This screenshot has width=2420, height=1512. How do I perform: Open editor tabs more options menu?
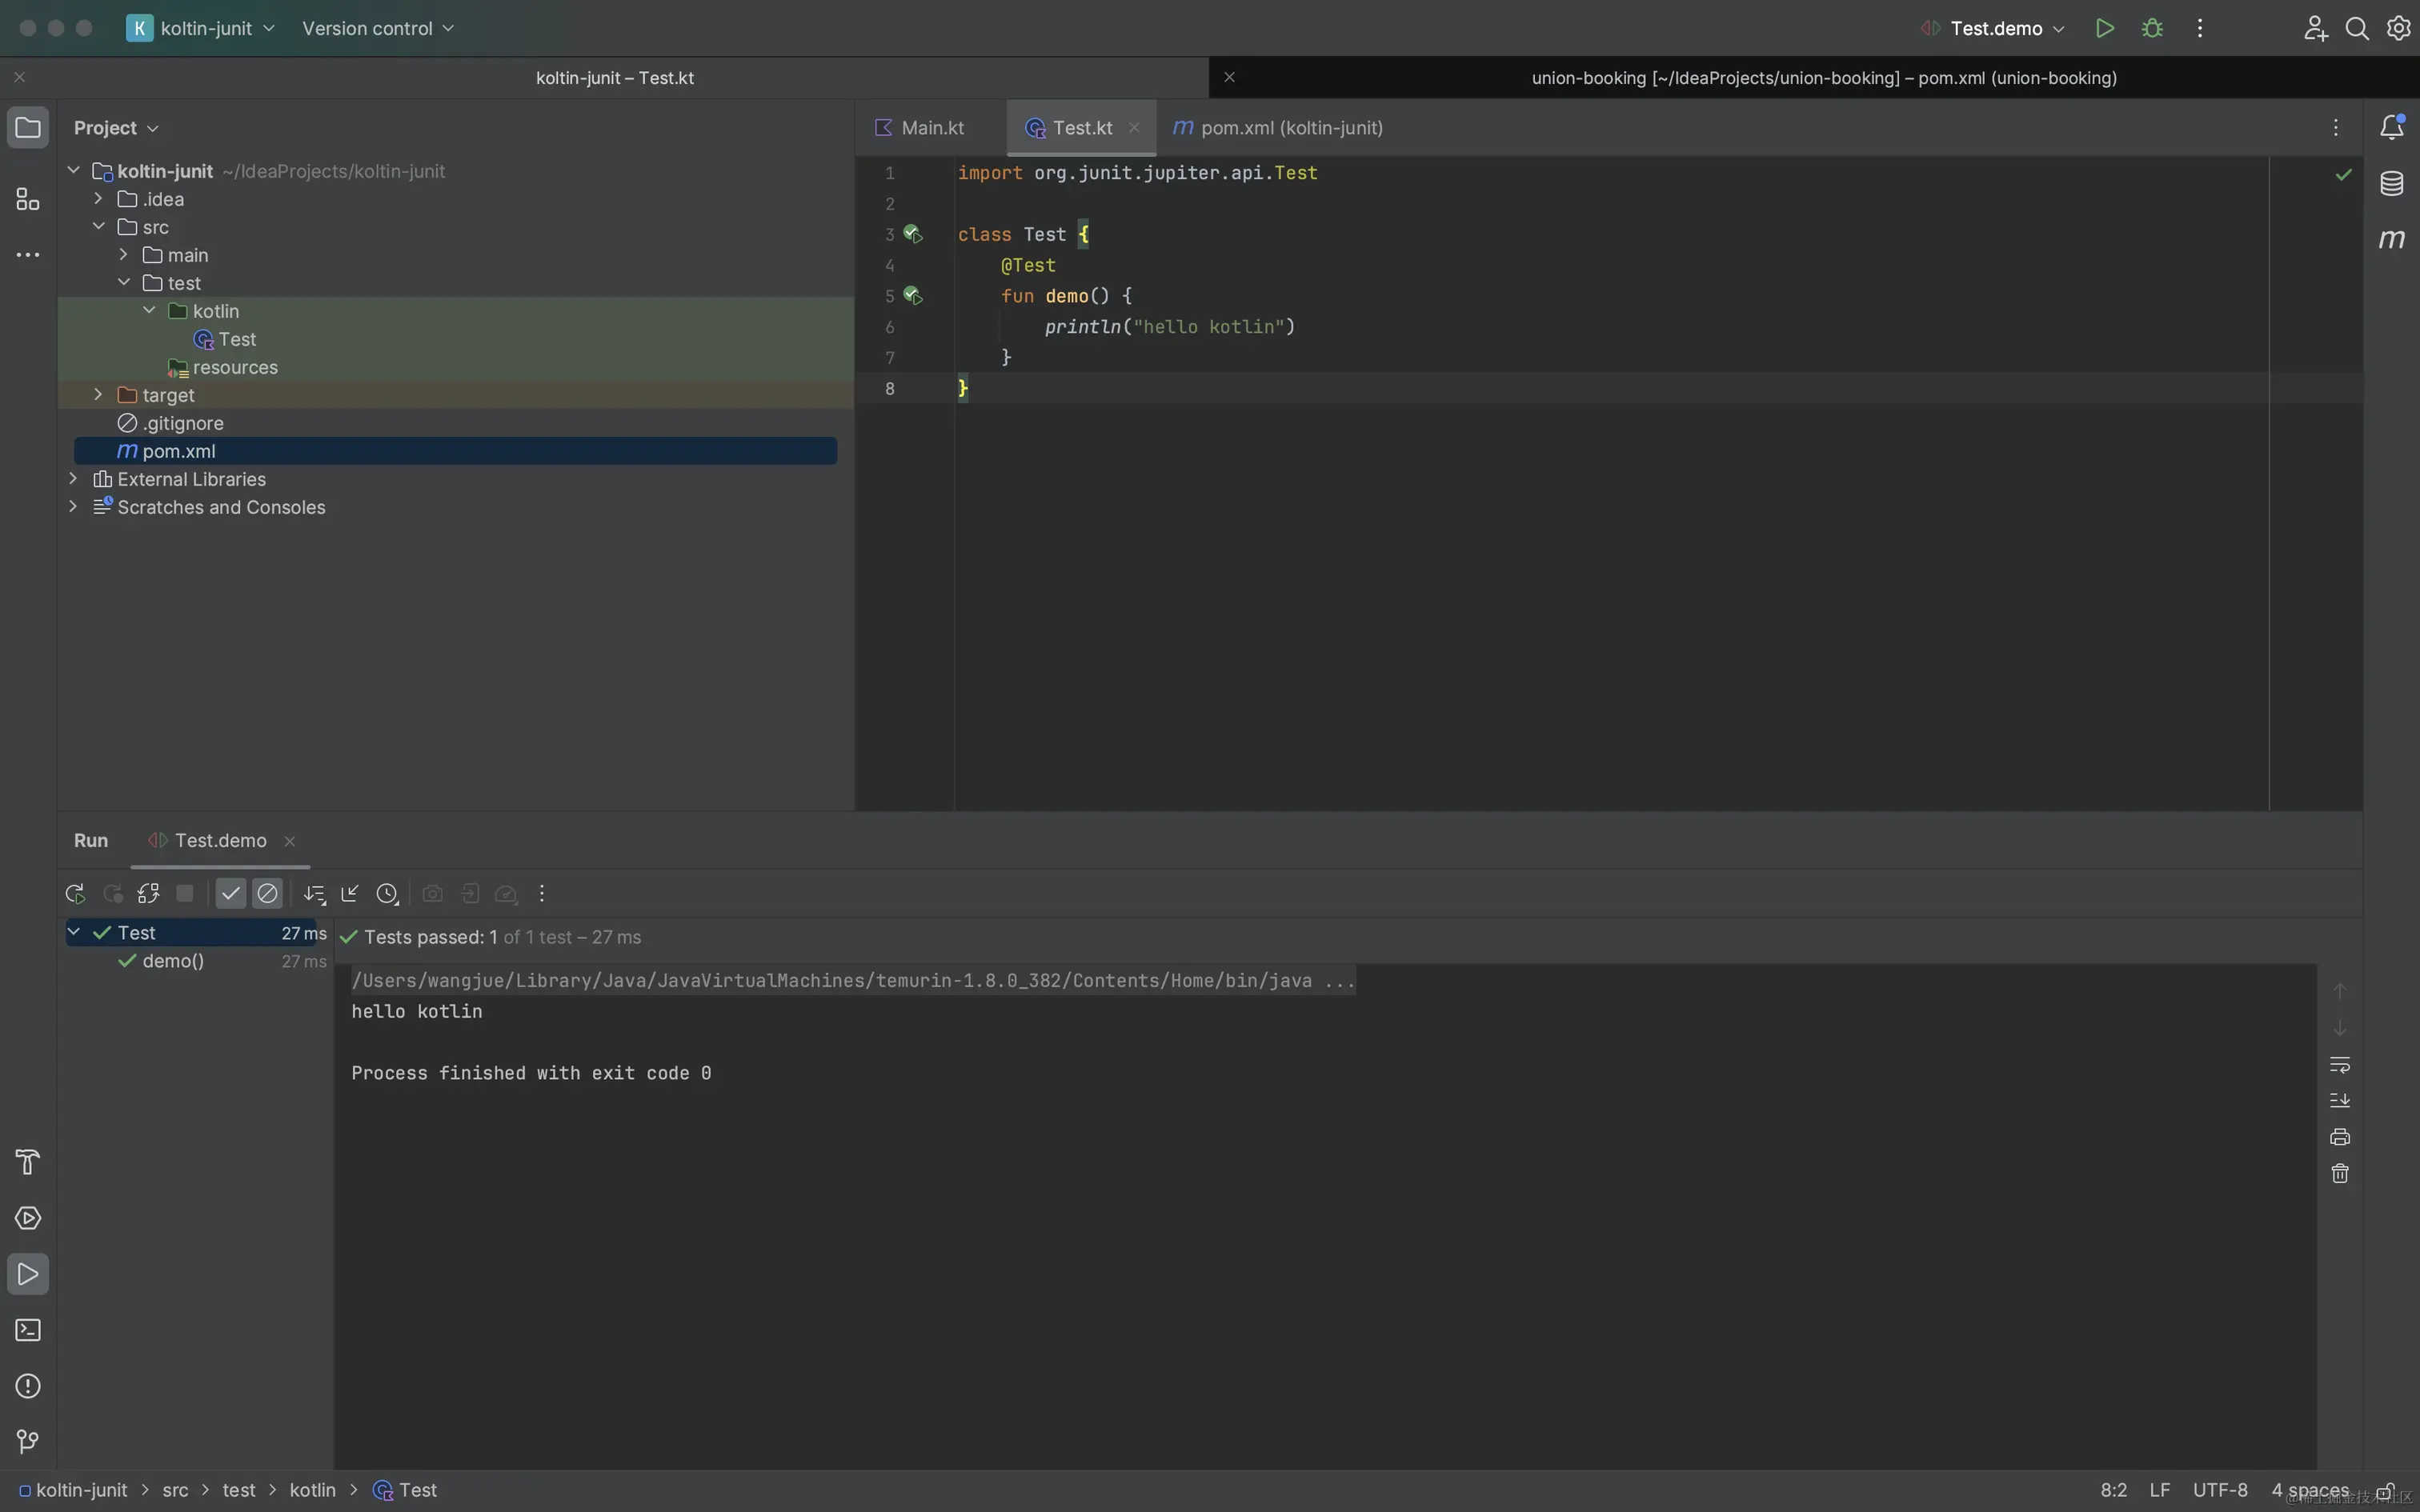(x=2336, y=128)
